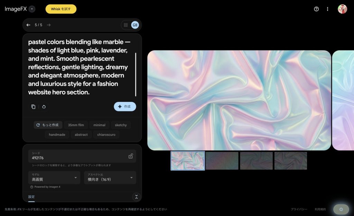Screen dimensions: 354x216
Task: Open the モデル 高画質 dropdown
Action: click(54, 178)
